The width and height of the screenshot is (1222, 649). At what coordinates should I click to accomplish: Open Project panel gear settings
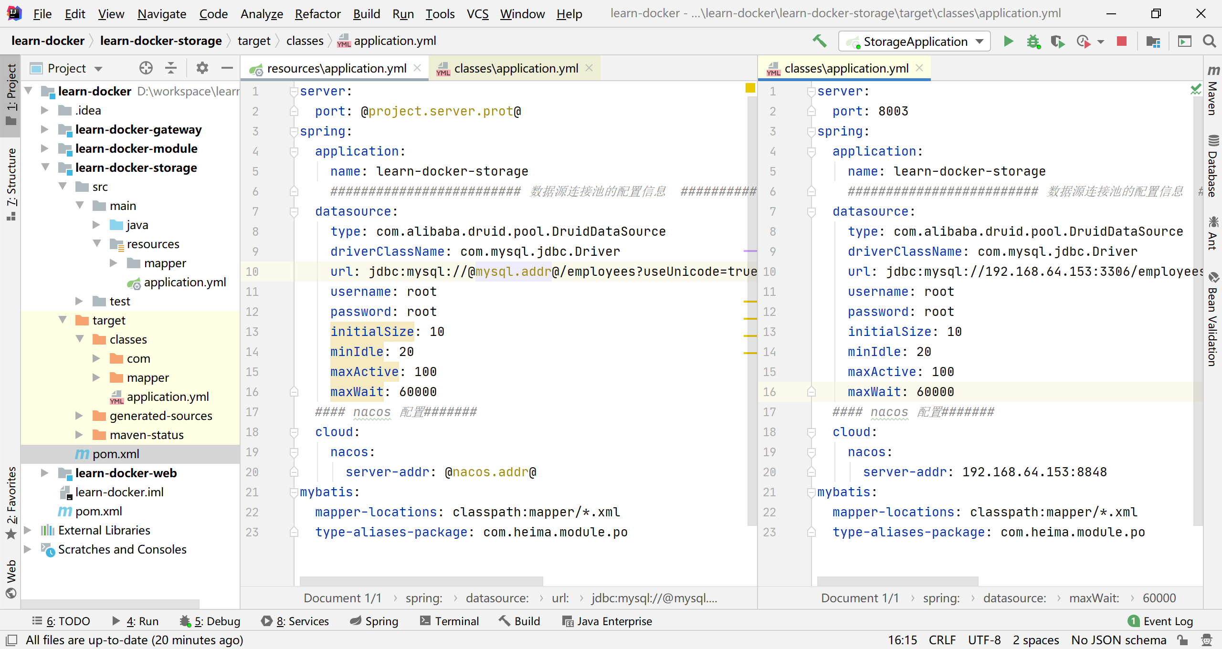click(x=202, y=68)
